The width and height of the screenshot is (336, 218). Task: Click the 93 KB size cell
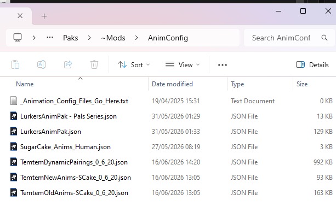pos(324,178)
